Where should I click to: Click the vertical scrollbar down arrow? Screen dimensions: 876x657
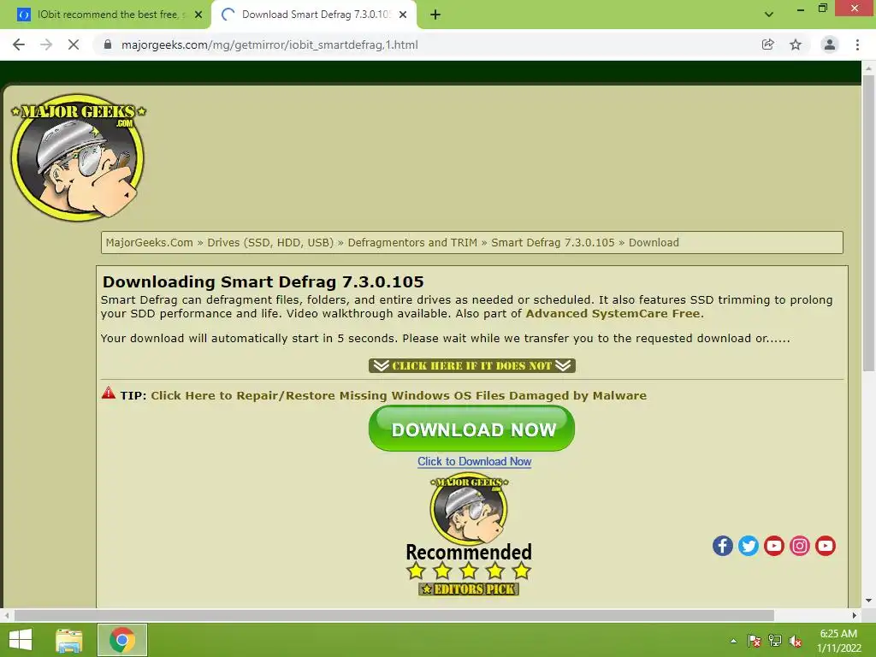point(868,601)
